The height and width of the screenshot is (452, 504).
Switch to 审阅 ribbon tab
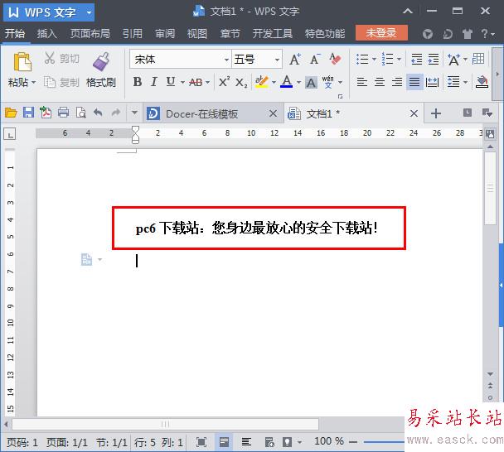click(165, 33)
